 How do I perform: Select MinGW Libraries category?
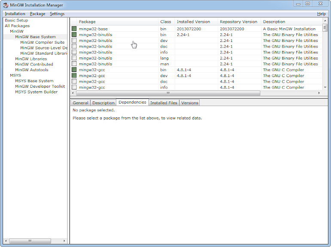click(31, 59)
